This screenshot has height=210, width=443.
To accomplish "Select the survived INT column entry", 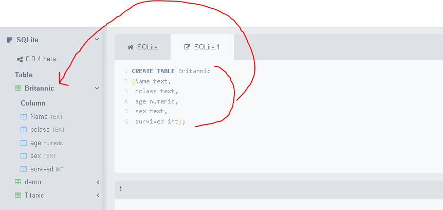I will click(47, 169).
